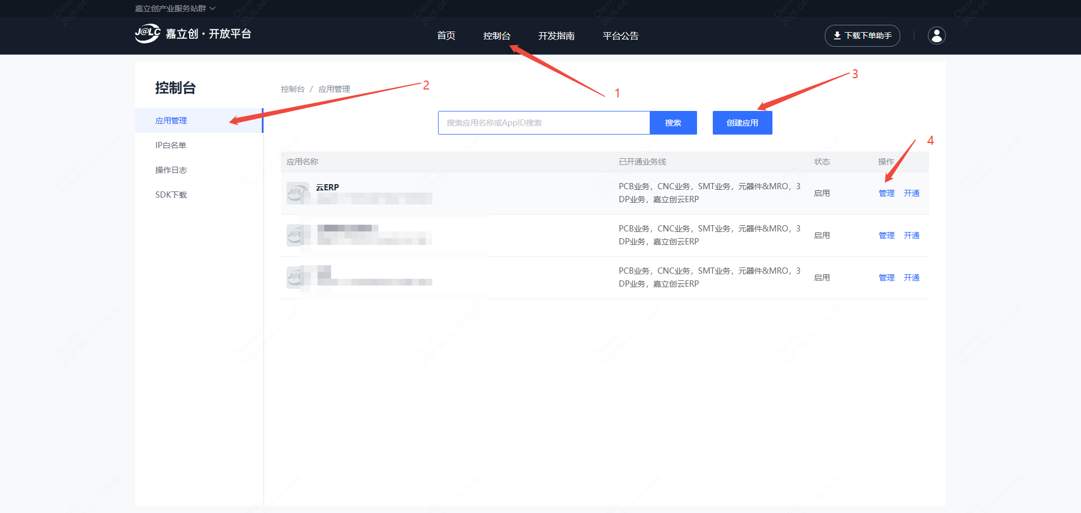Go to the 首页 navigation tab
This screenshot has height=513, width=1081.
446,35
